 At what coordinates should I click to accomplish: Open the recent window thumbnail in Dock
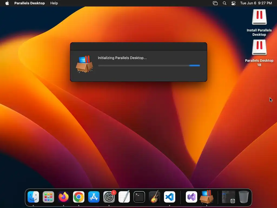tap(228, 197)
